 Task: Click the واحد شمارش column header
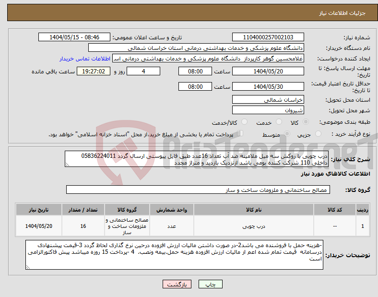click(172, 210)
